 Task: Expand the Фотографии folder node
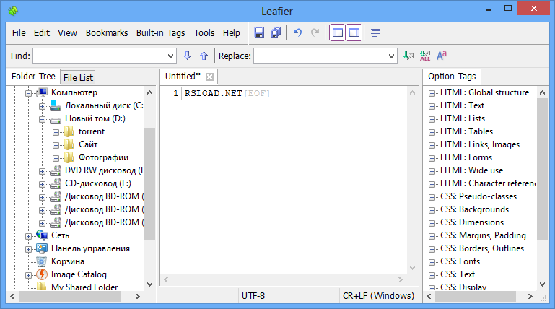[56, 158]
